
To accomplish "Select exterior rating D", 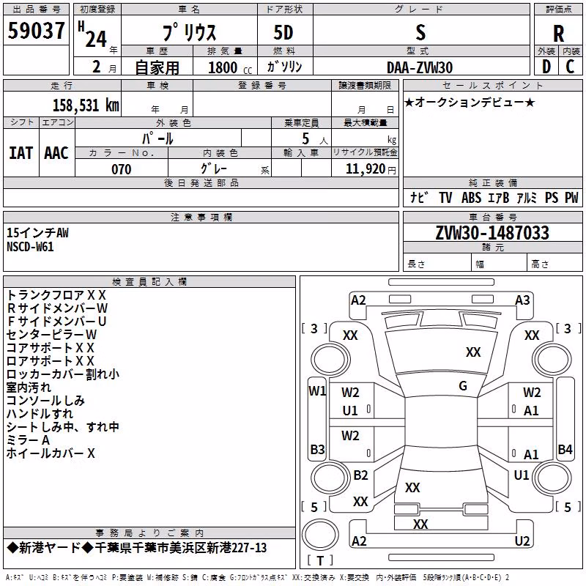I will point(546,67).
